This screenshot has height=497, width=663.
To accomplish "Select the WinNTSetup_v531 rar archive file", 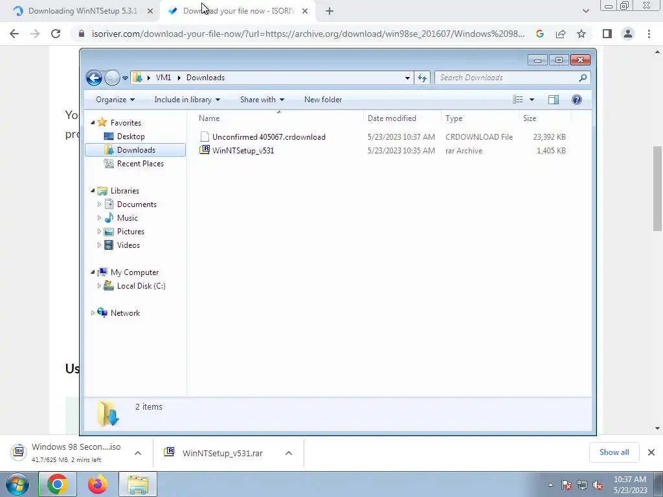I will coord(243,150).
